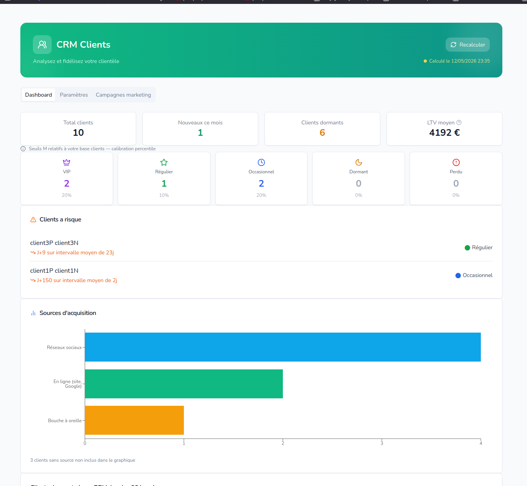527x486 pixels.
Task: Click the Régulier count 1
Action: [164, 184]
